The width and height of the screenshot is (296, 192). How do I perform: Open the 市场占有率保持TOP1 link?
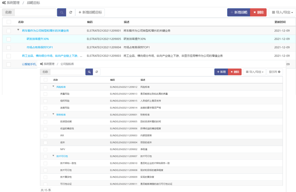(39, 47)
